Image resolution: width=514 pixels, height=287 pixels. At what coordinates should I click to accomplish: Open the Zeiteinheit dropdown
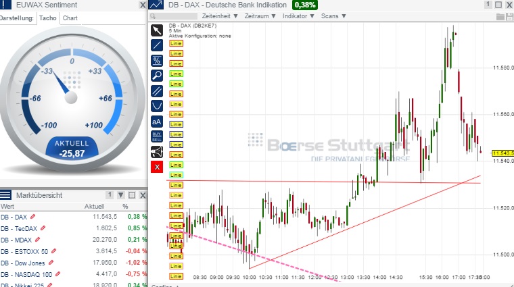(220, 16)
